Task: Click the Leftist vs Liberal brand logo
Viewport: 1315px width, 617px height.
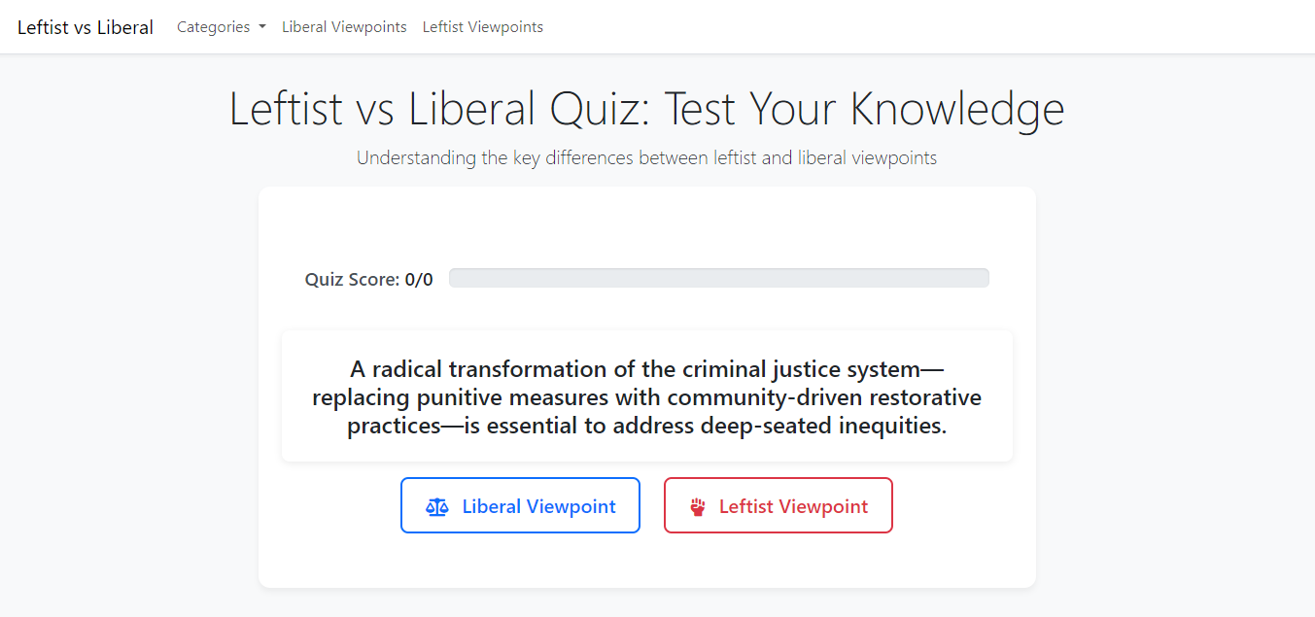Action: pos(86,27)
